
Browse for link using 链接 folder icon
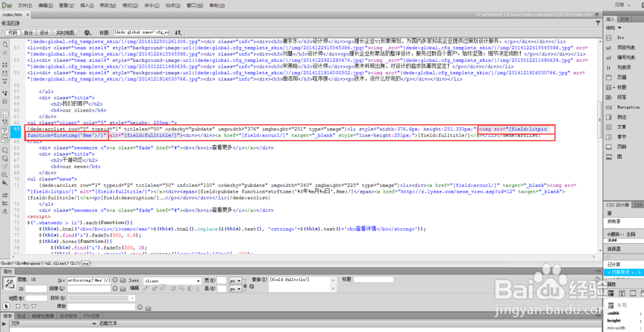click(123, 289)
